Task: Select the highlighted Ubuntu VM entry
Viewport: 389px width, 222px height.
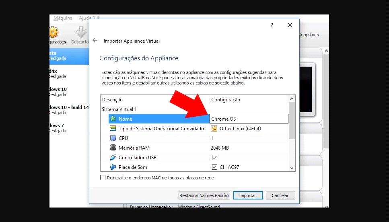Action: (69, 56)
